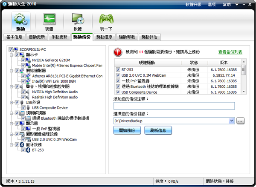Click the red alert exclamation icon
The height and width of the screenshot is (187, 256).
[118, 52]
